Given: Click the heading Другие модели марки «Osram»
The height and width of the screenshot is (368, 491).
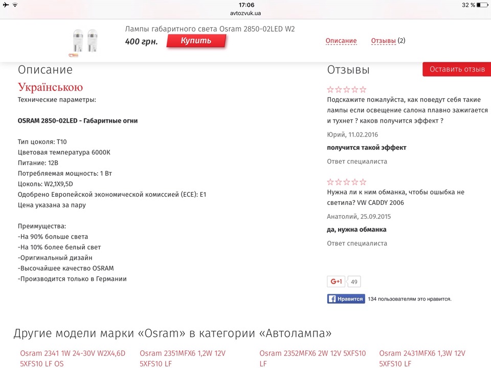Looking at the screenshot, I should point(172,333).
